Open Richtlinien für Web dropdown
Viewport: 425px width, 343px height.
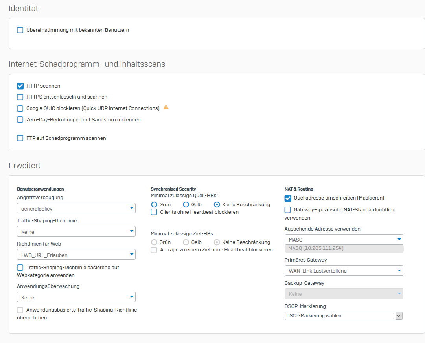(x=76, y=255)
